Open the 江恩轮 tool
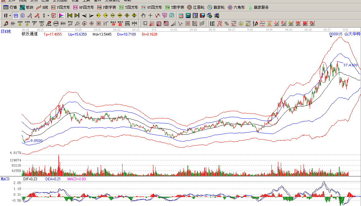 pyautogui.click(x=196, y=7)
